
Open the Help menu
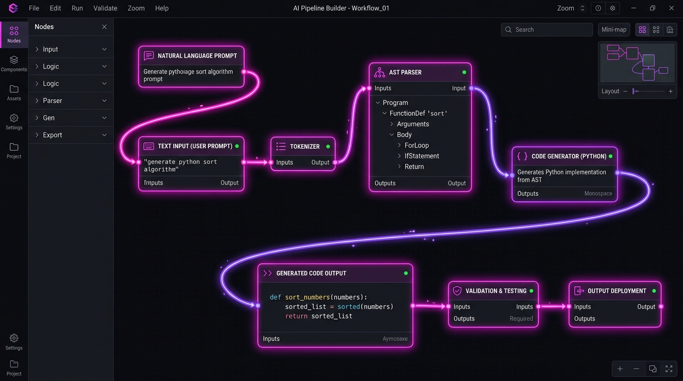pos(162,8)
